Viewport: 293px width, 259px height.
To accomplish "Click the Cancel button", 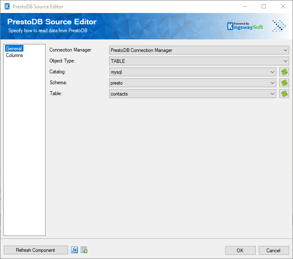I will [274, 250].
